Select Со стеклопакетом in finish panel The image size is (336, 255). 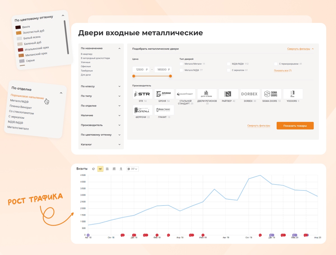21,112
